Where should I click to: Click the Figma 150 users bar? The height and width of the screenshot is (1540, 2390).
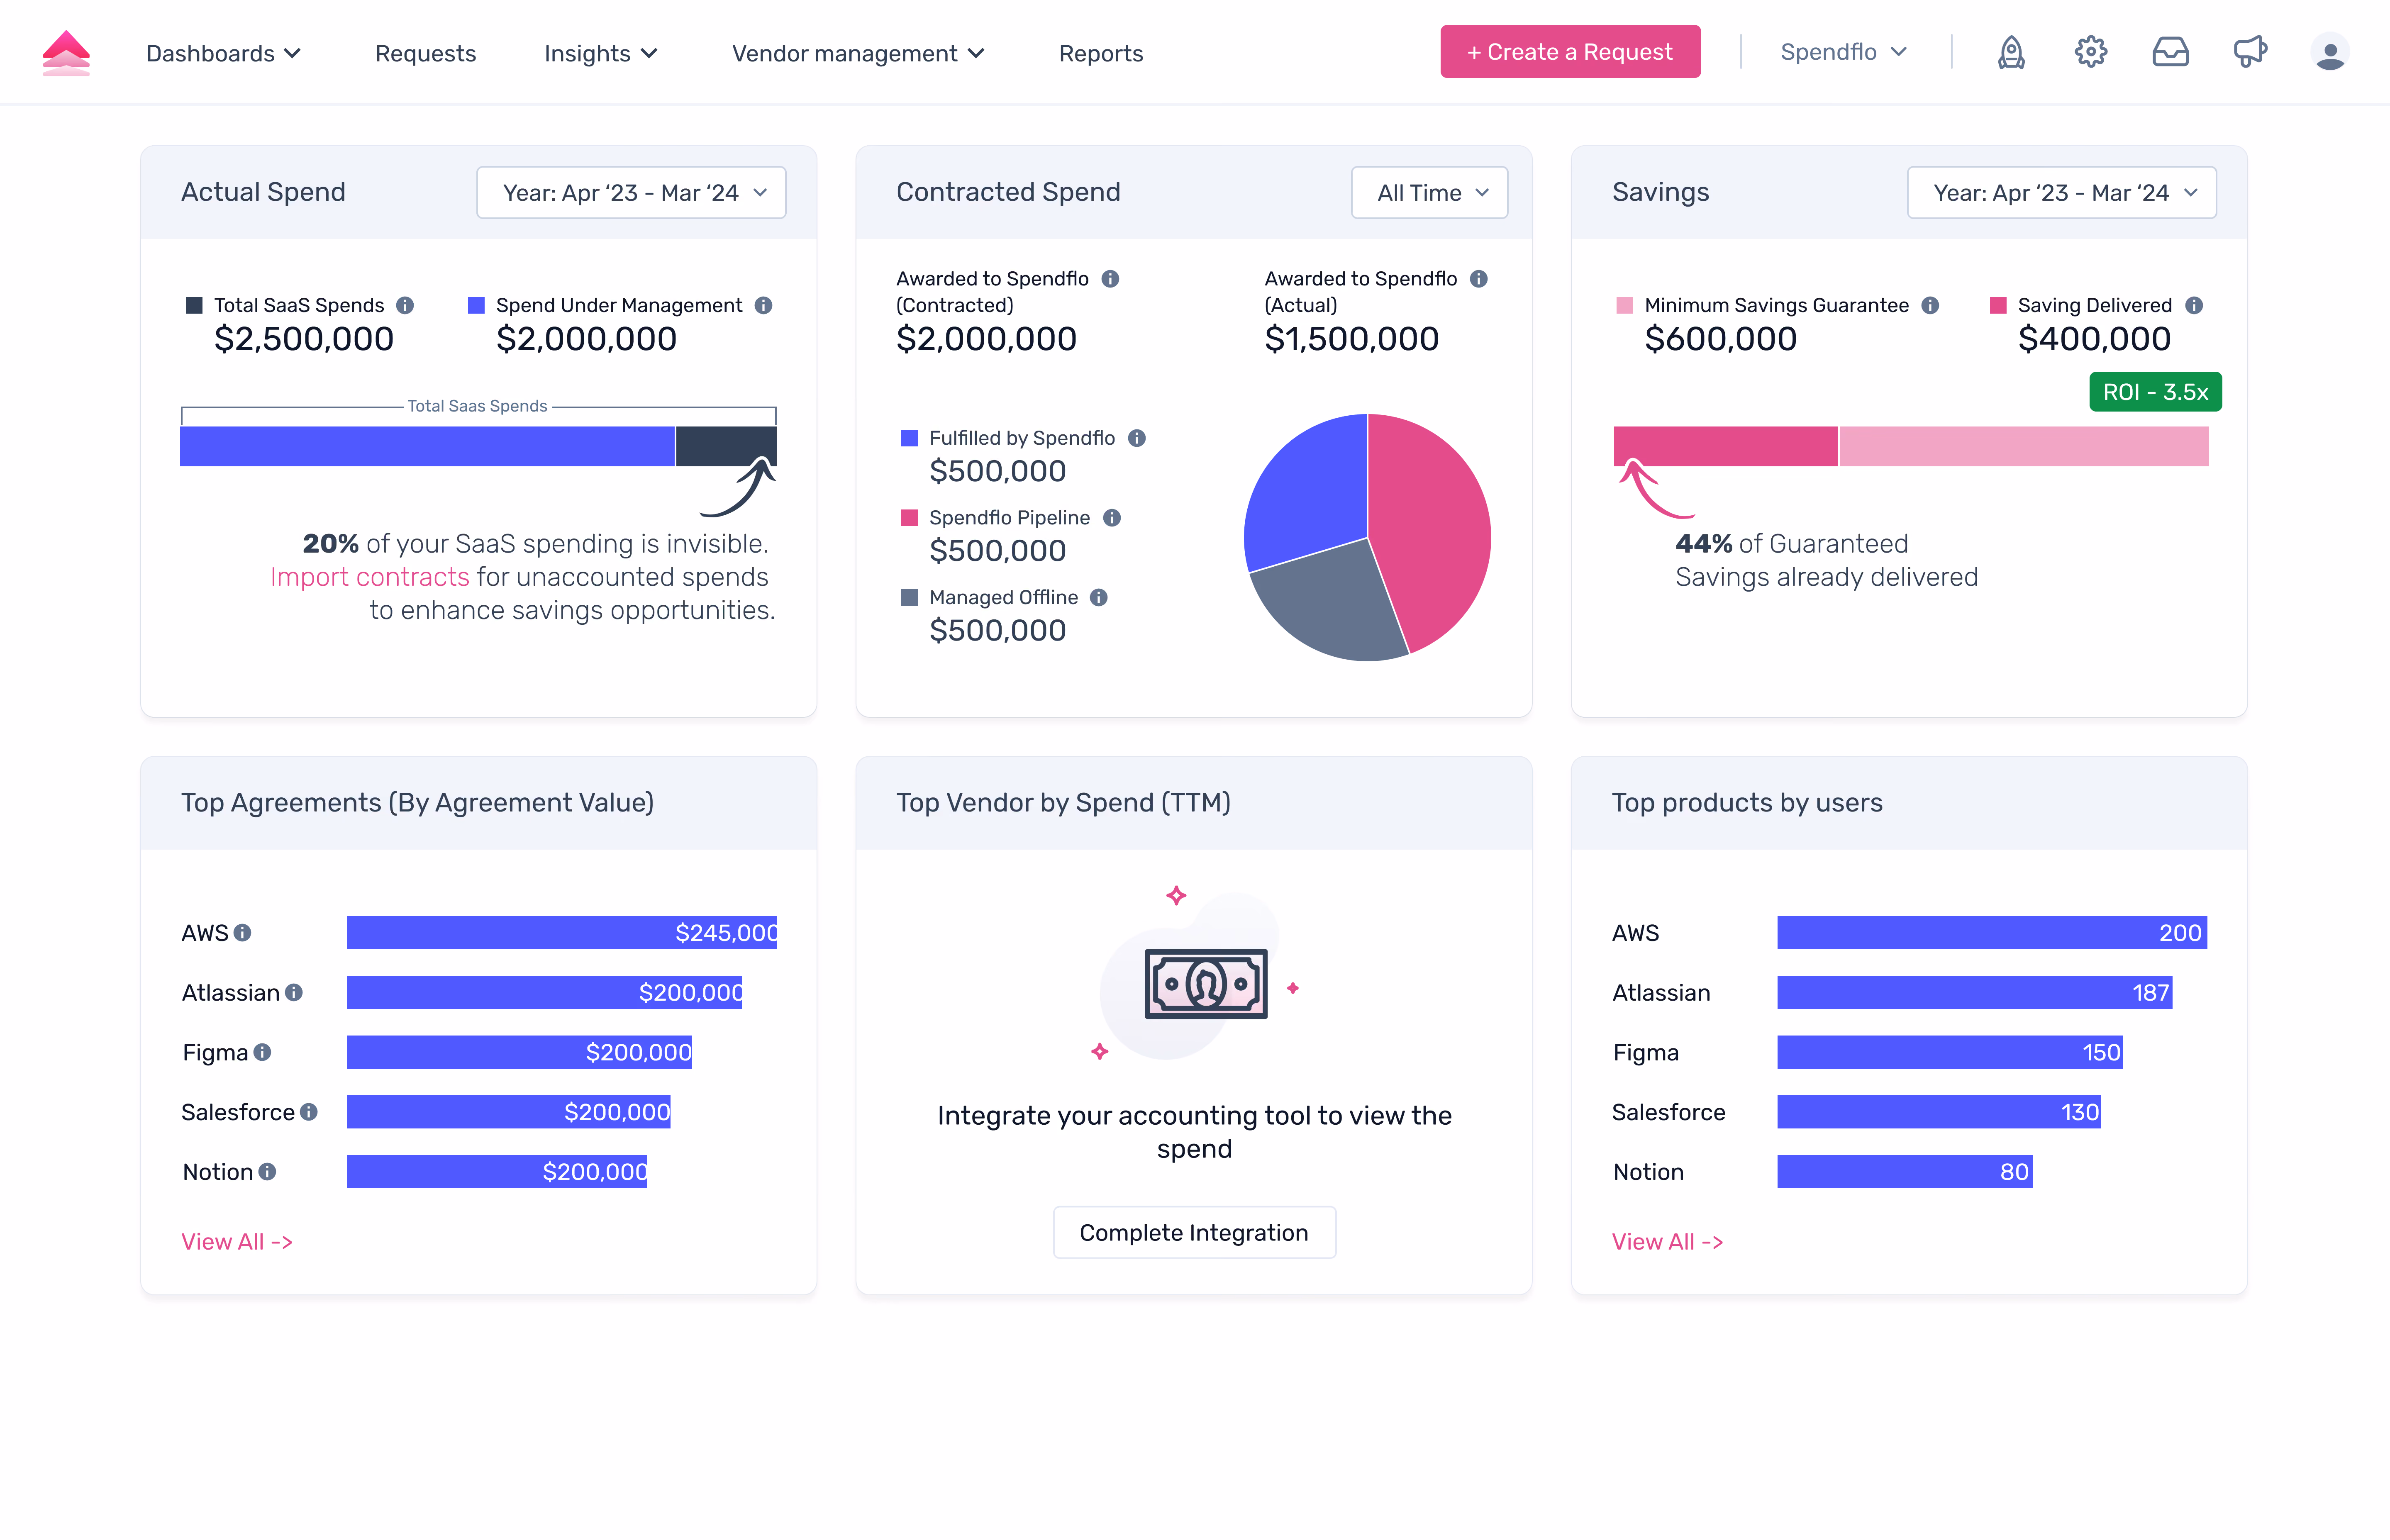[1950, 1052]
